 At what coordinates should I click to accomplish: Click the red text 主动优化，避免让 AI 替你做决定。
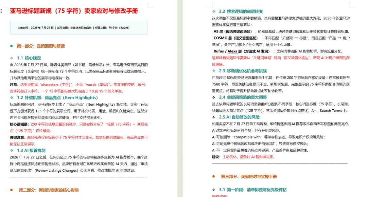point(248,157)
